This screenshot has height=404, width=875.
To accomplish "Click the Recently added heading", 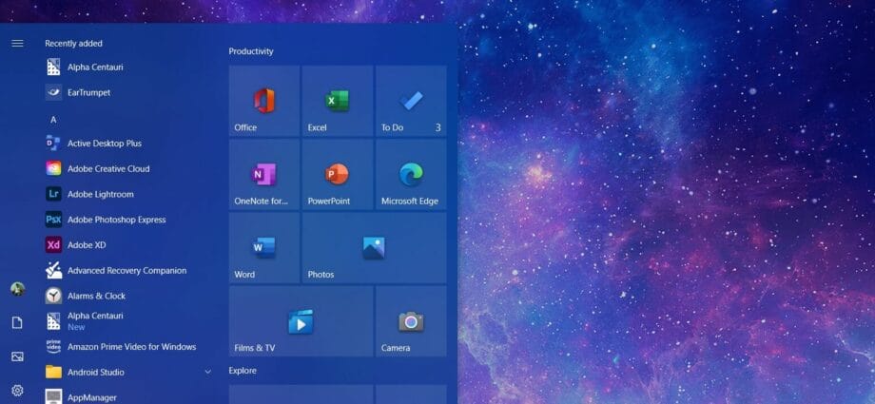I will point(73,43).
